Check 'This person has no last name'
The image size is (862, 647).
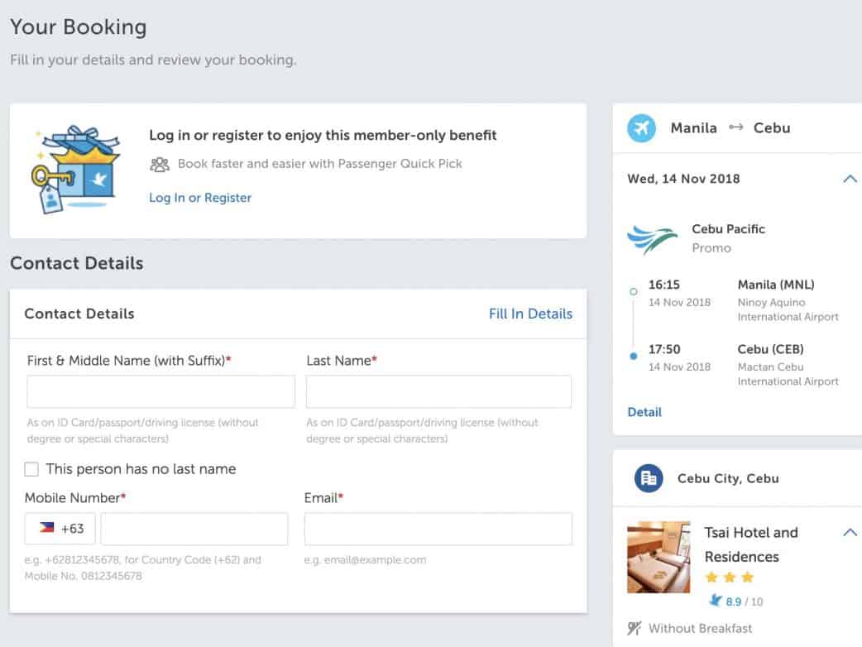pyautogui.click(x=31, y=469)
